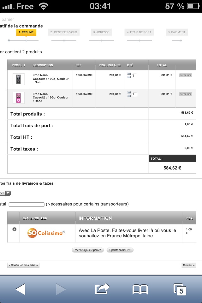202x303 pixels.
Task: Click the Mettre à jour le panier button
Action: (88, 250)
